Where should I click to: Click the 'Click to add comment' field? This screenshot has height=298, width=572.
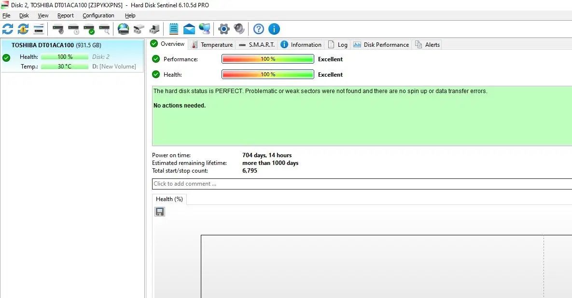click(x=362, y=184)
